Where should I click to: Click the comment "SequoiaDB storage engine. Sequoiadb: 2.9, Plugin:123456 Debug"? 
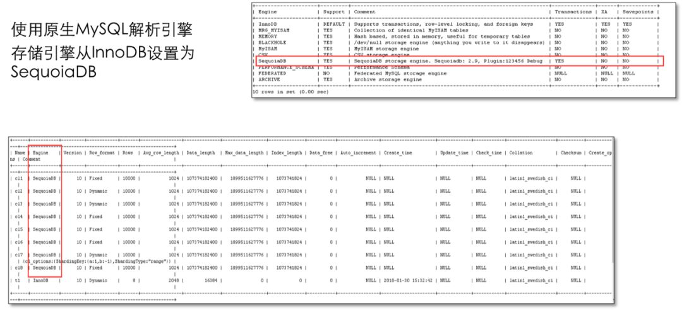coord(448,61)
